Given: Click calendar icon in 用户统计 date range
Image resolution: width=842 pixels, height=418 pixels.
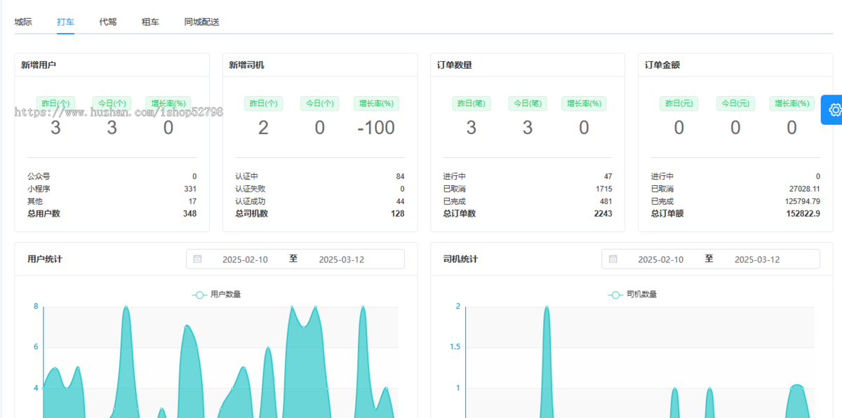Looking at the screenshot, I should pos(198,259).
